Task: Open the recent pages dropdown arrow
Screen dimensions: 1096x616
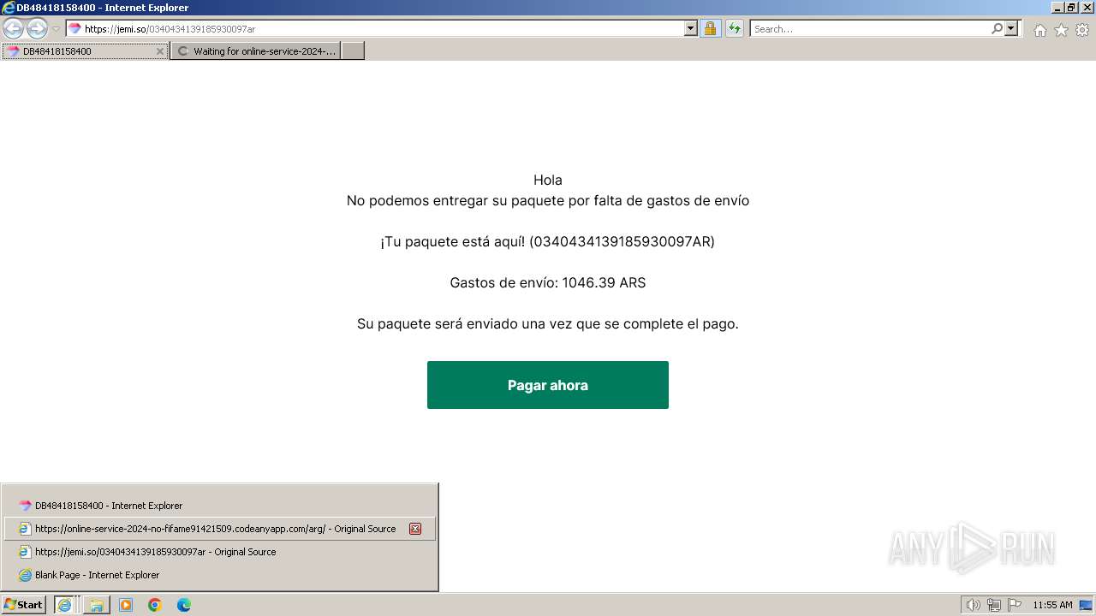Action: [56, 29]
